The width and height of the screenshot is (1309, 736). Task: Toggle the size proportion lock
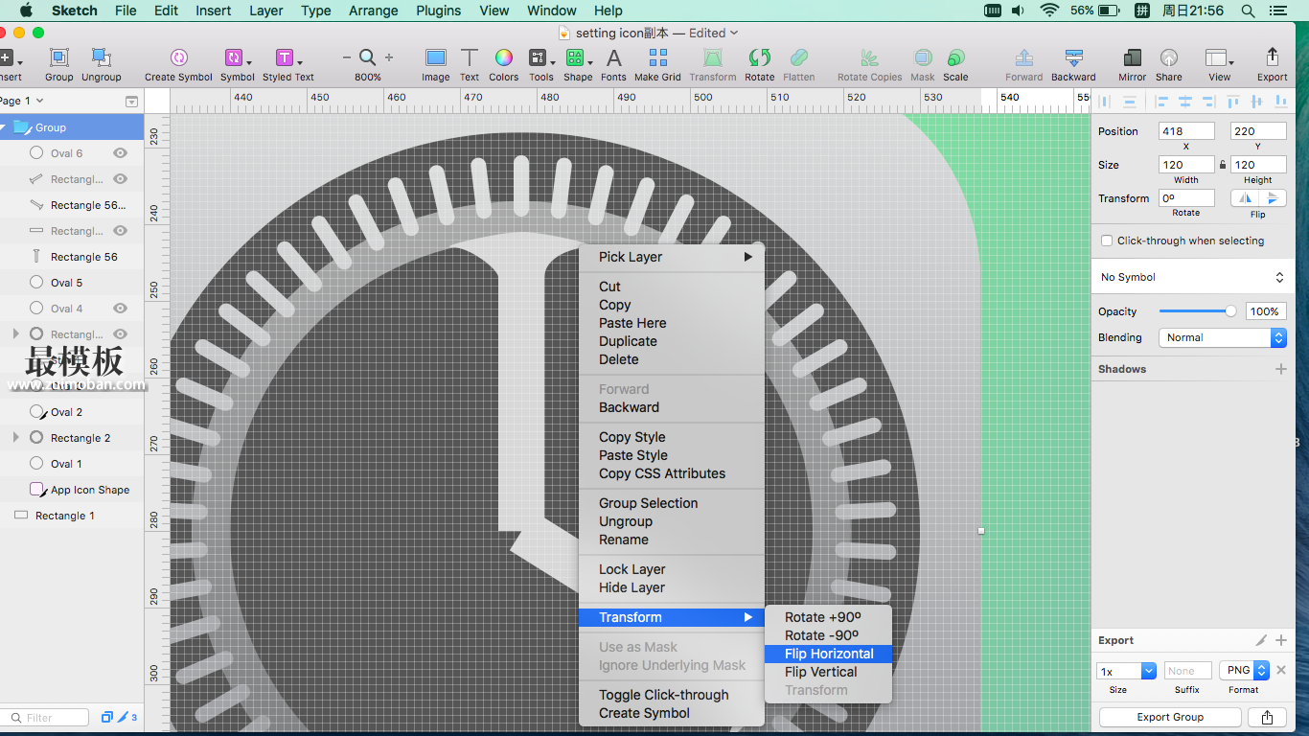click(x=1222, y=165)
